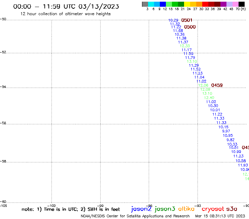Click the -52 latitude axis label
249x219 pixels.
[x=3, y=52]
